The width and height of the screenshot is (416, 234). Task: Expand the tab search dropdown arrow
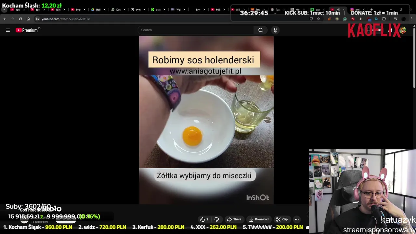pyautogui.click(x=4, y=10)
